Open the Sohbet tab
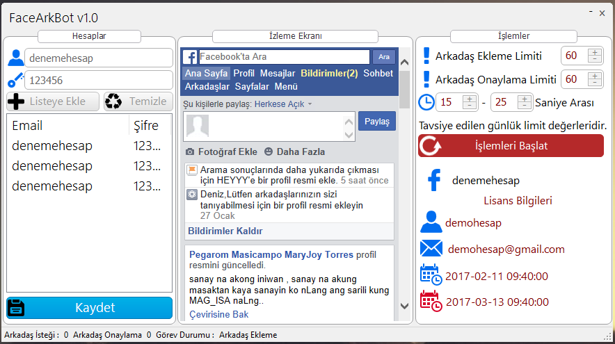The width and height of the screenshot is (615, 344). click(x=378, y=73)
